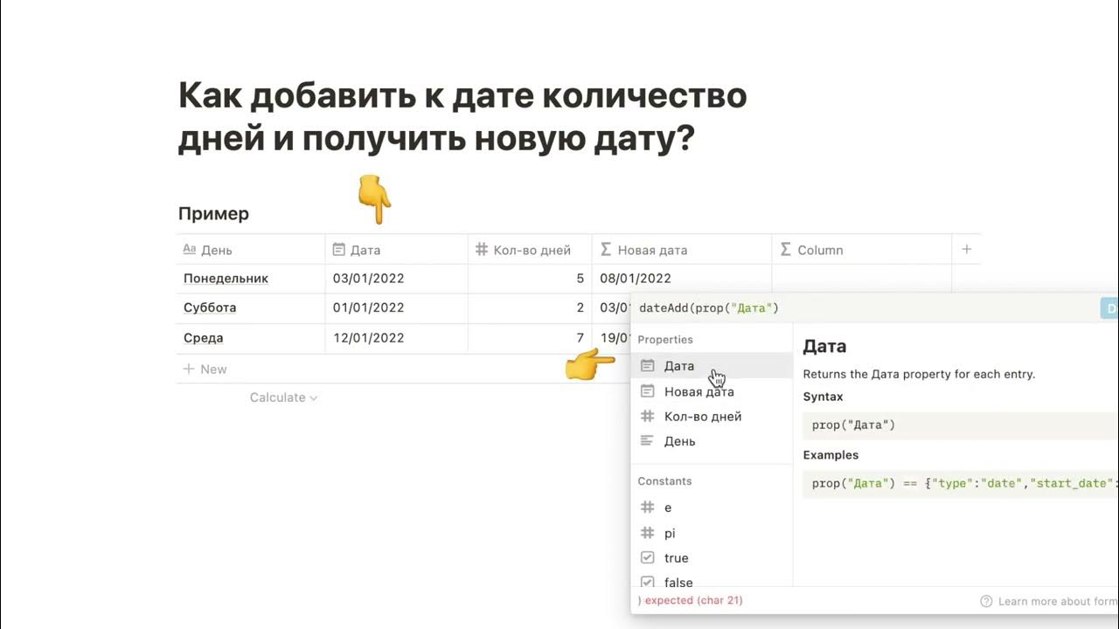Open the День column header
The image size is (1119, 629).
pos(251,250)
